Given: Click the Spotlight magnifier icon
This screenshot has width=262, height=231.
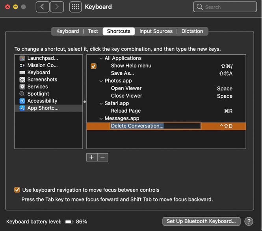Looking at the screenshot, I should click(x=22, y=94).
